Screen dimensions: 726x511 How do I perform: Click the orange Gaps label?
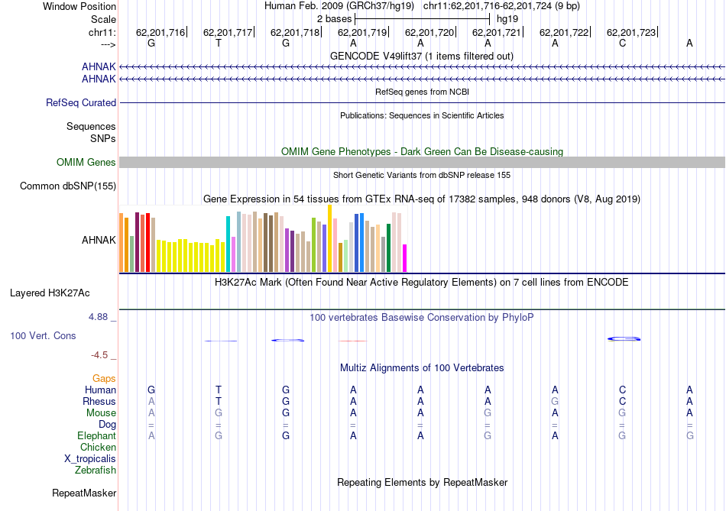pos(104,379)
